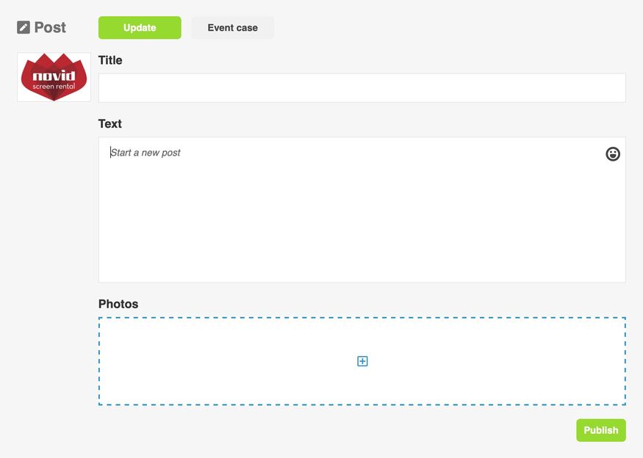
Task: Click the 'novid' wordmark in the logo
Action: pyautogui.click(x=54, y=76)
